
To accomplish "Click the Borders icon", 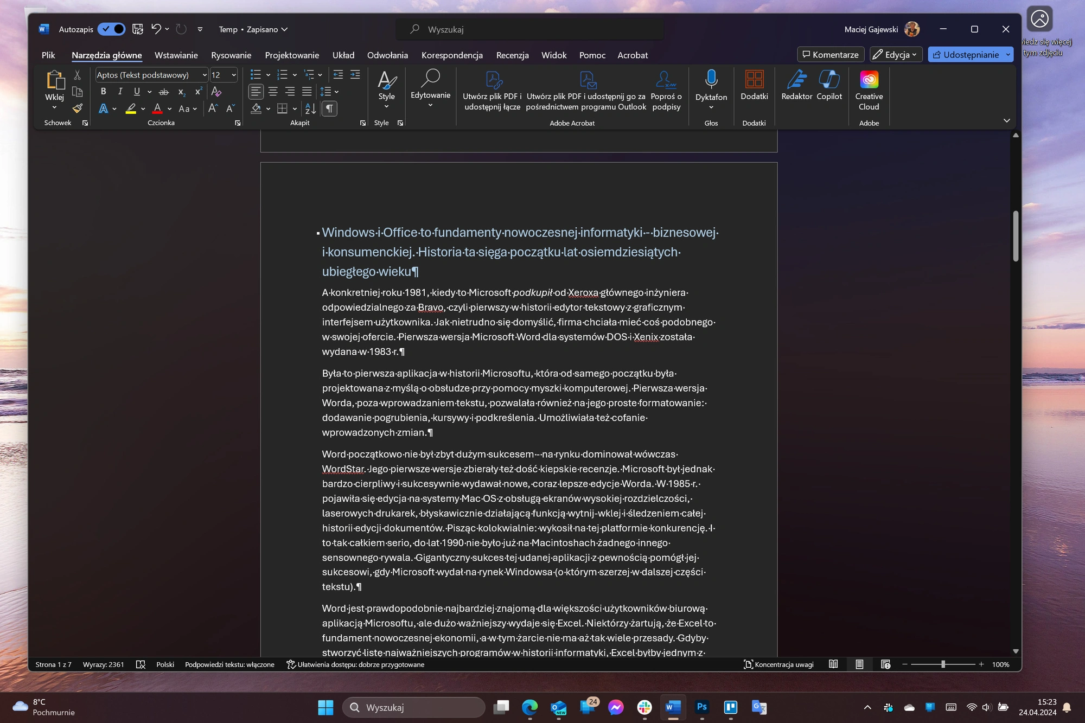I will 282,108.
